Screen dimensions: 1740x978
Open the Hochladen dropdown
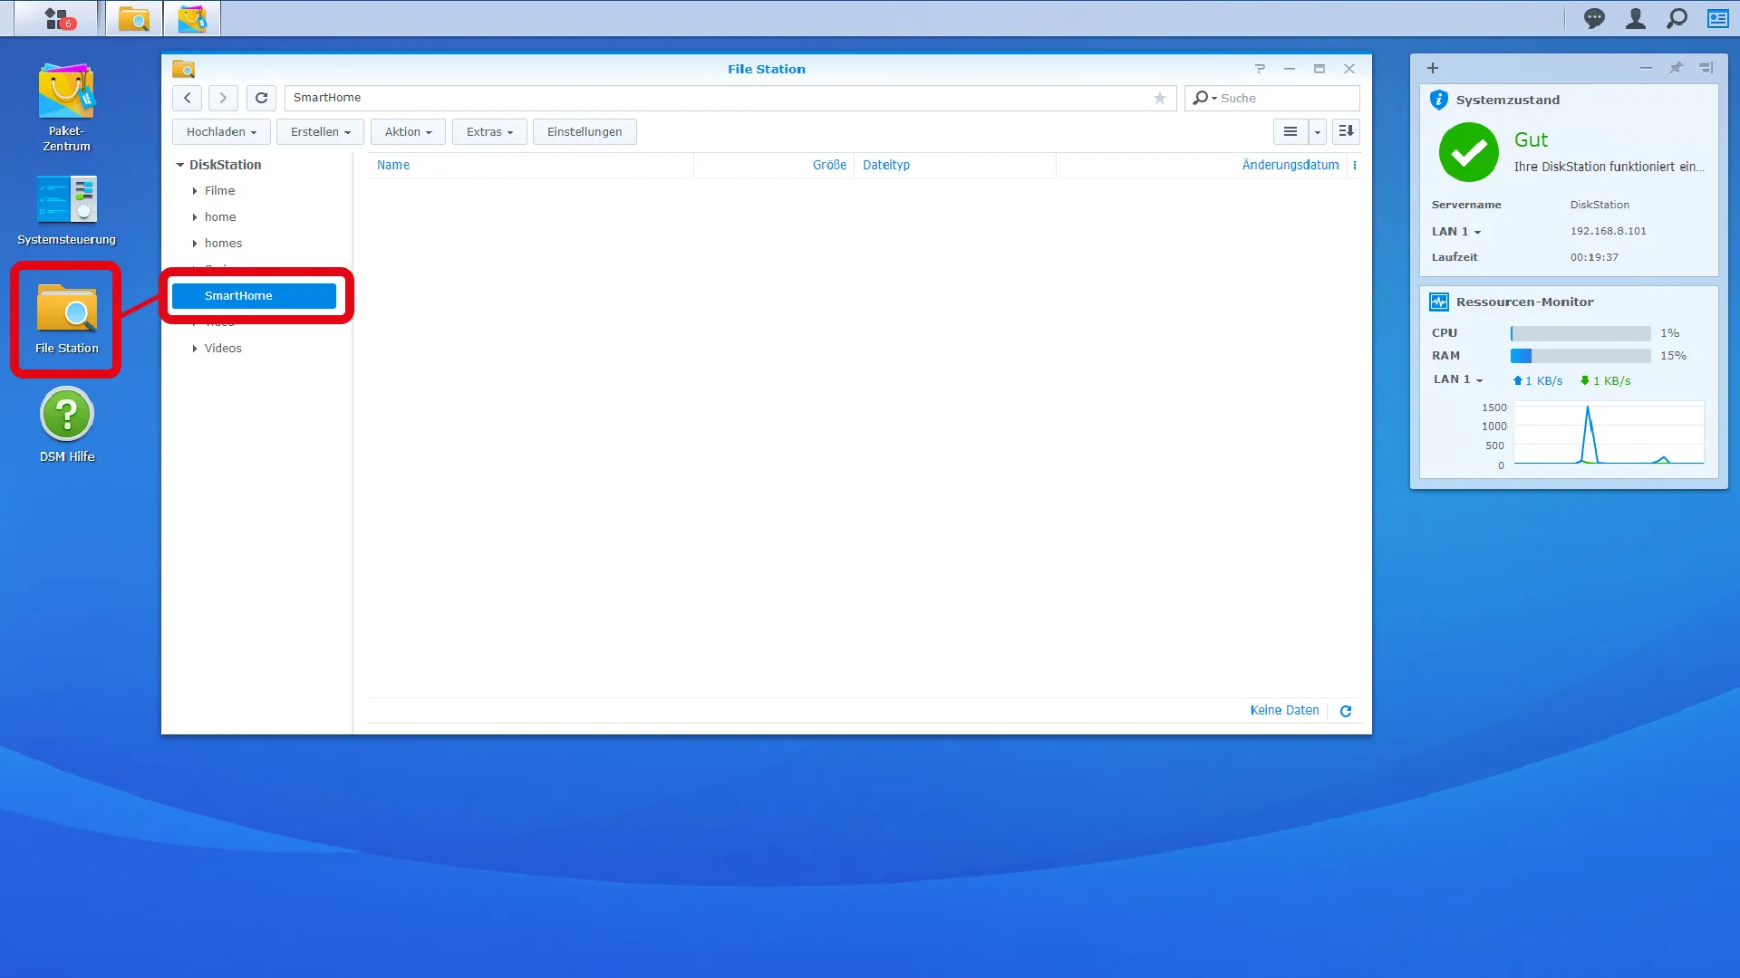(x=221, y=132)
